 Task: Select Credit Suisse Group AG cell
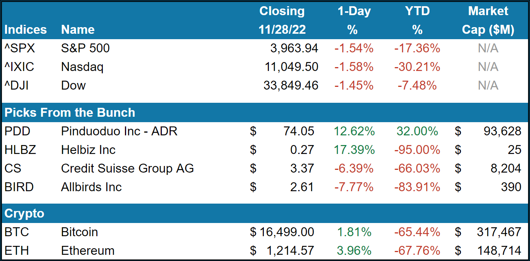click(127, 168)
